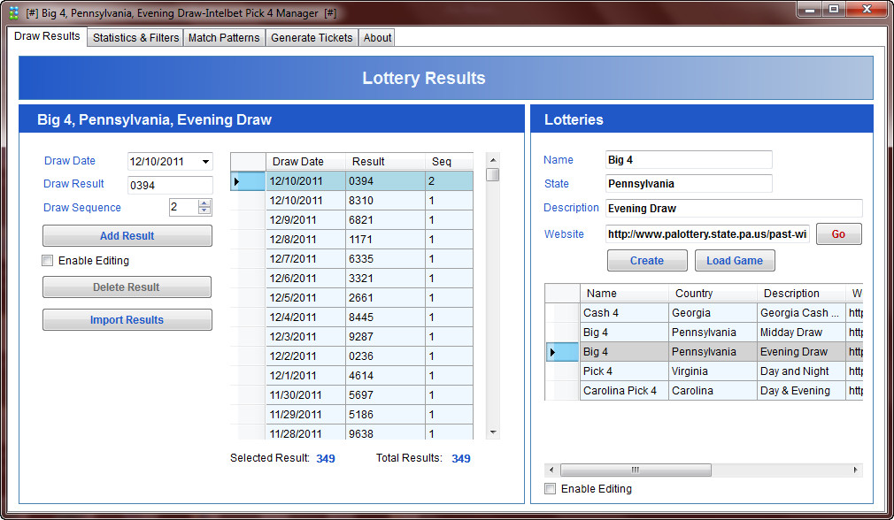
Task: Open the Draw Date dropdown
Action: pyautogui.click(x=205, y=162)
